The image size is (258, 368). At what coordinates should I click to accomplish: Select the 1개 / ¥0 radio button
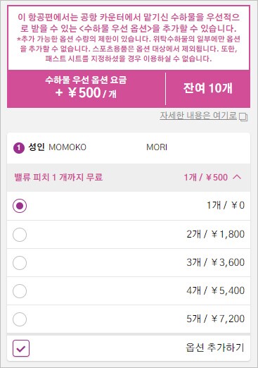(x=20, y=206)
